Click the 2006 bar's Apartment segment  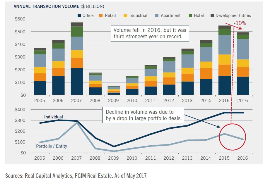tap(58, 55)
